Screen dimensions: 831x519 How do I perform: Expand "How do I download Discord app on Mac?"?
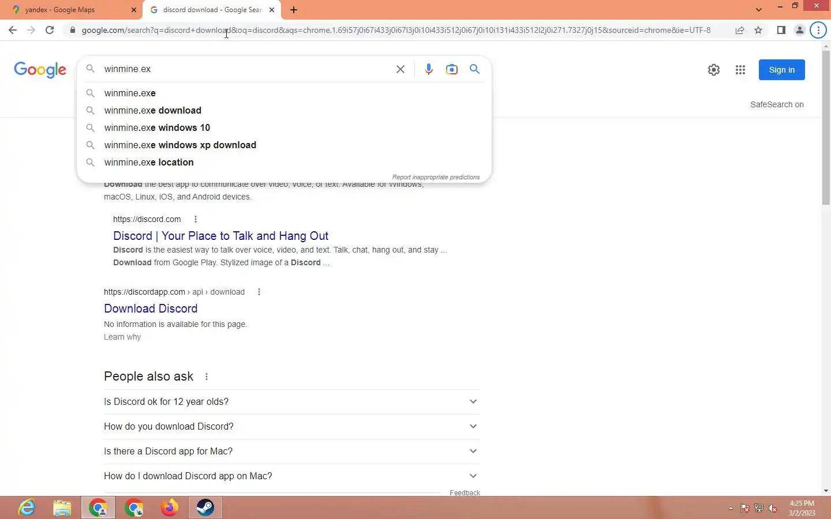(292, 476)
